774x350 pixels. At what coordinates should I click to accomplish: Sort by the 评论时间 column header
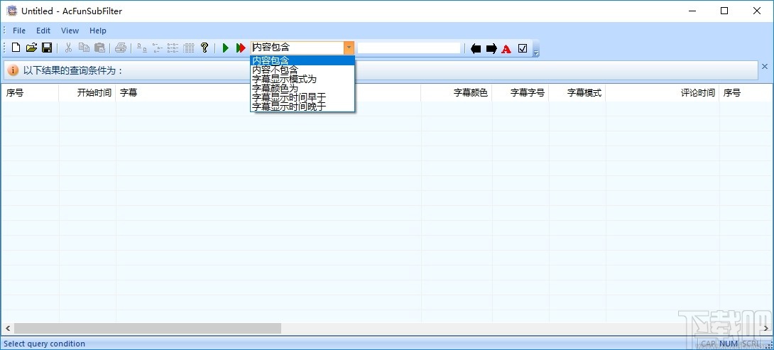(x=663, y=93)
